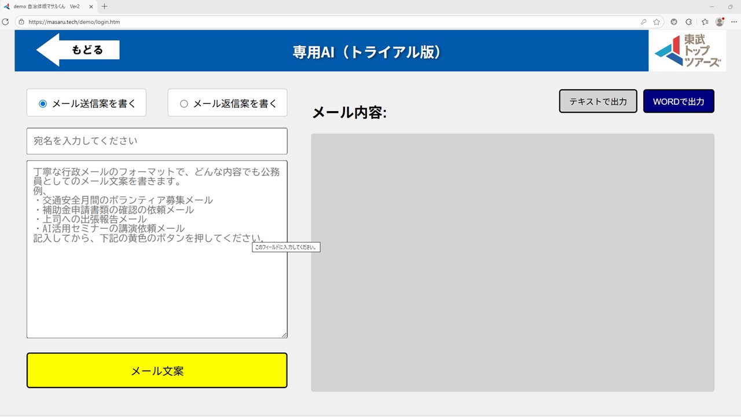Screen dimensions: 741x417
Task: Bookmark this page with the star icon
Action: click(656, 22)
